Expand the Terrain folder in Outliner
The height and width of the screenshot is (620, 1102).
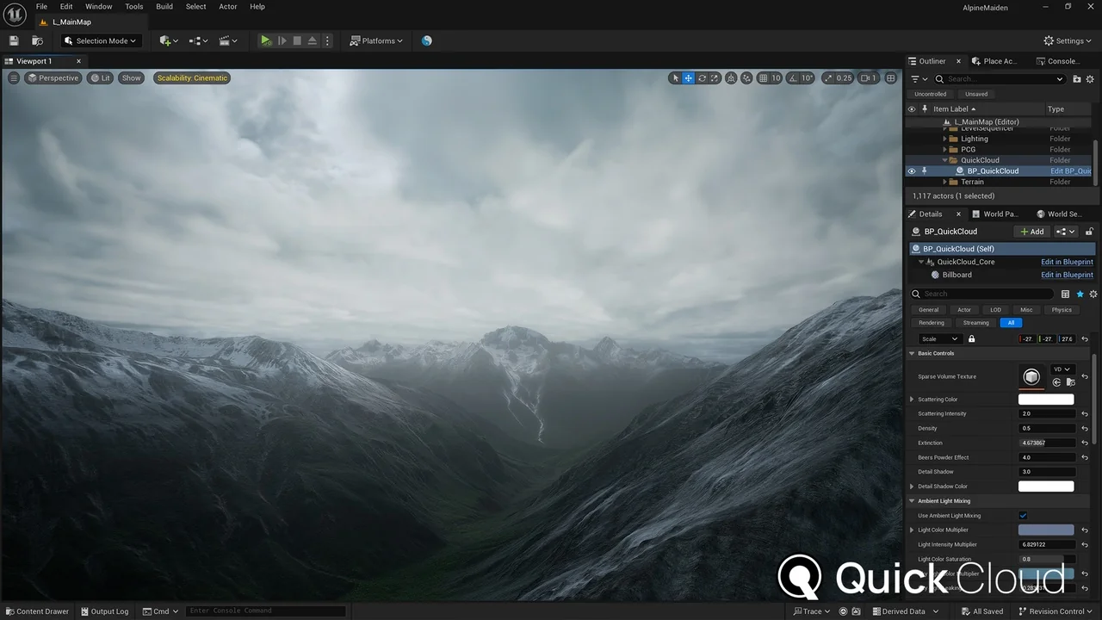pos(944,182)
